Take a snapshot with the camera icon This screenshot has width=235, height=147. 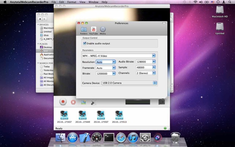pos(162,102)
